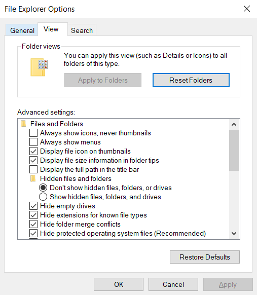Select the Hidden files and folders row
Screen dimensions: 257x295
tap(76, 178)
